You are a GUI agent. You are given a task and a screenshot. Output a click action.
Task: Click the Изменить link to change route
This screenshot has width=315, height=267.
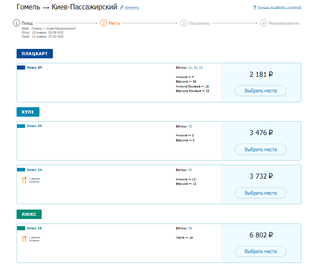click(131, 8)
